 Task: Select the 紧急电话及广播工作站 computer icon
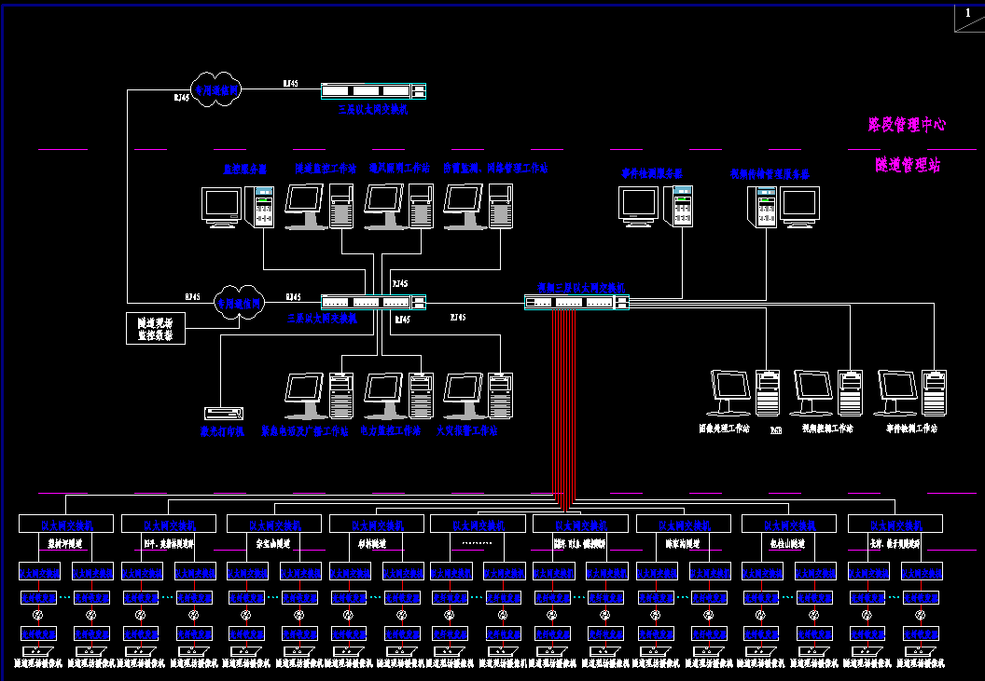click(304, 395)
